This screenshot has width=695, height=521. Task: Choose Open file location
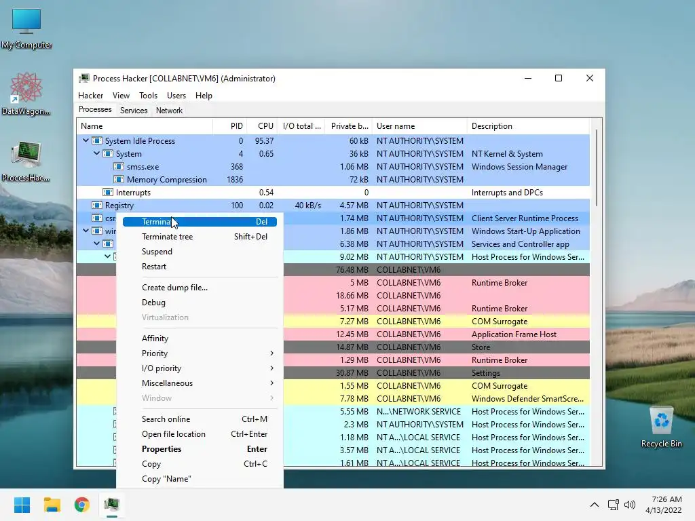pyautogui.click(x=200, y=434)
